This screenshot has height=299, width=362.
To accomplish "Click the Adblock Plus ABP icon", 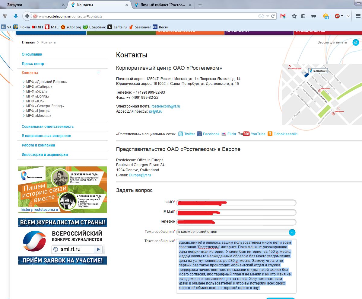I will [x=337, y=16].
